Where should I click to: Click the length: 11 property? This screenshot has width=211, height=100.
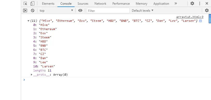click(x=42, y=71)
